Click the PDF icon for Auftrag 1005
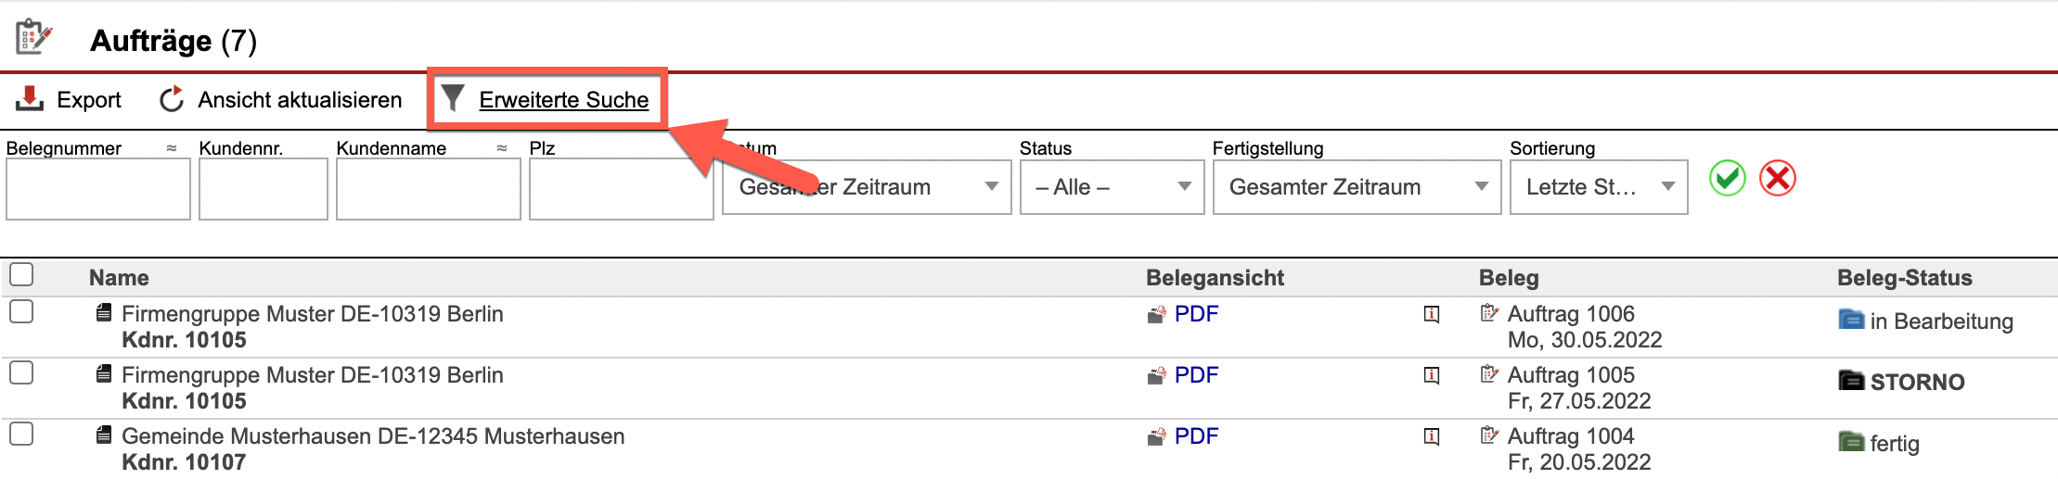The height and width of the screenshot is (479, 2058). click(x=1155, y=375)
